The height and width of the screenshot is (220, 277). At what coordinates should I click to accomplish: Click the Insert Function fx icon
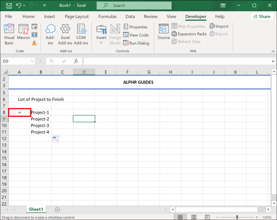(x=76, y=61)
